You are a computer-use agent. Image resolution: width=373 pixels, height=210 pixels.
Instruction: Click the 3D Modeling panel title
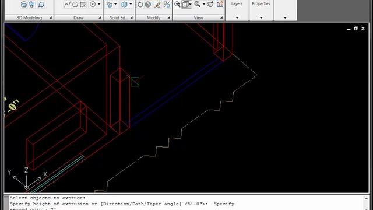coord(29,18)
